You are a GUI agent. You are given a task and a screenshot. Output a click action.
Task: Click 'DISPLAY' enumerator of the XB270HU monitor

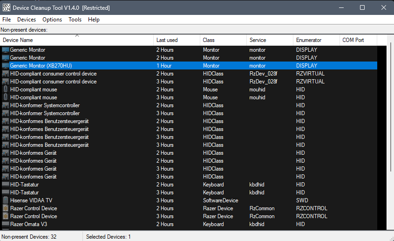tap(306, 66)
